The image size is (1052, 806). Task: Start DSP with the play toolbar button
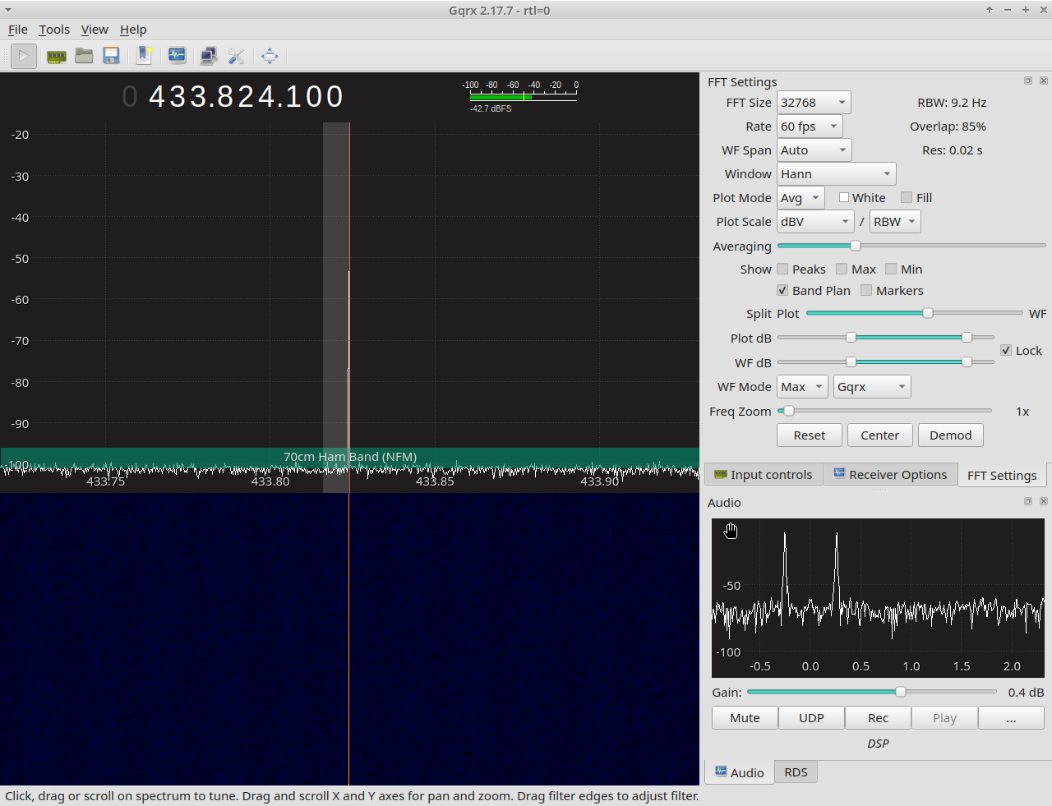24,56
